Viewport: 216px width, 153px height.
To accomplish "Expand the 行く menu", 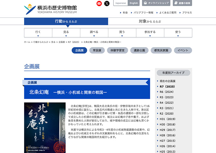I will click(x=38, y=33).
